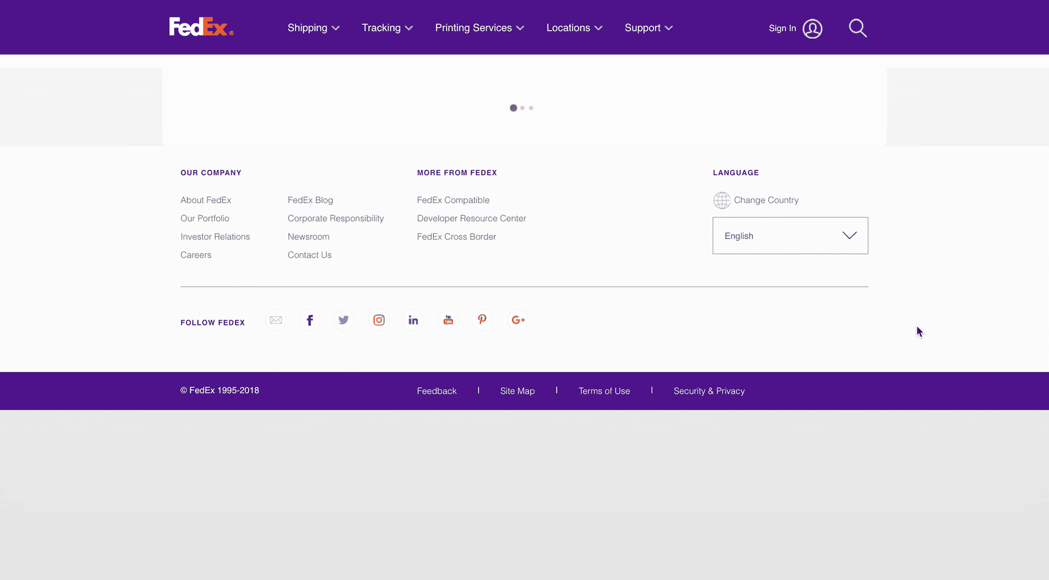Open FedEx Cross Border link
The image size is (1049, 580).
point(457,236)
